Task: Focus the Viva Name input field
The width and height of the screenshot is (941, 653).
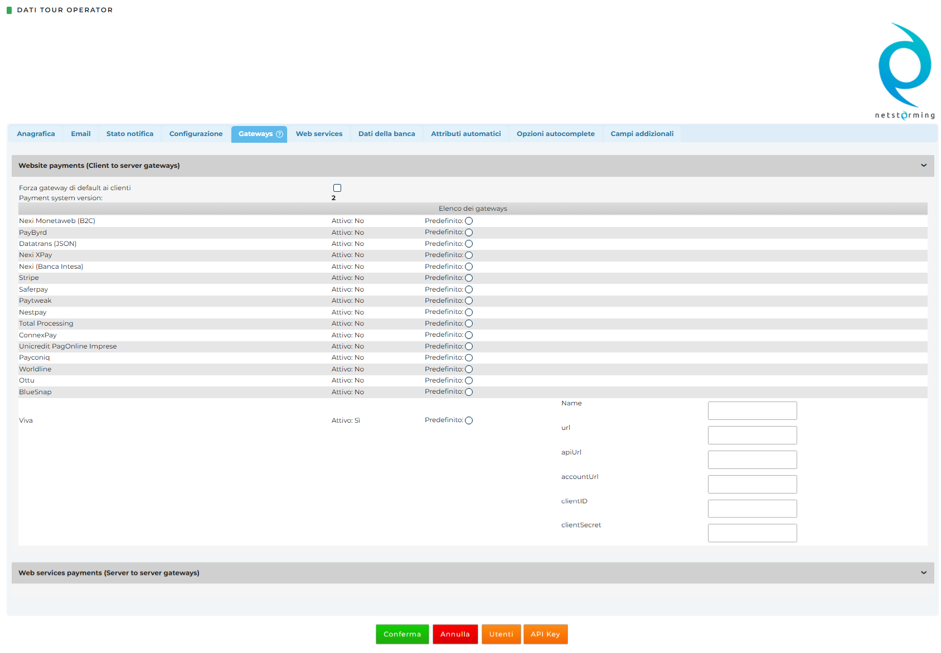Action: coord(752,410)
